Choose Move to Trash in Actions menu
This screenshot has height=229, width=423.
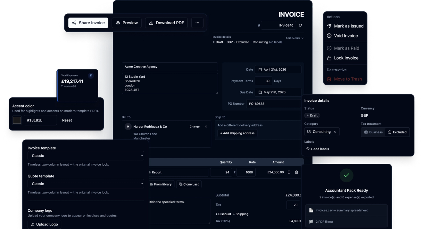345,79
